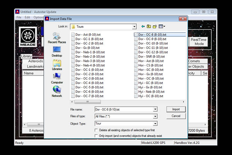
Task: Expand the Look in folder dropdown
Action: tap(134, 27)
